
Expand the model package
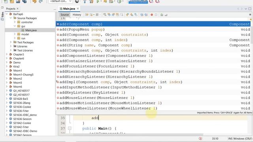coord(15,34)
